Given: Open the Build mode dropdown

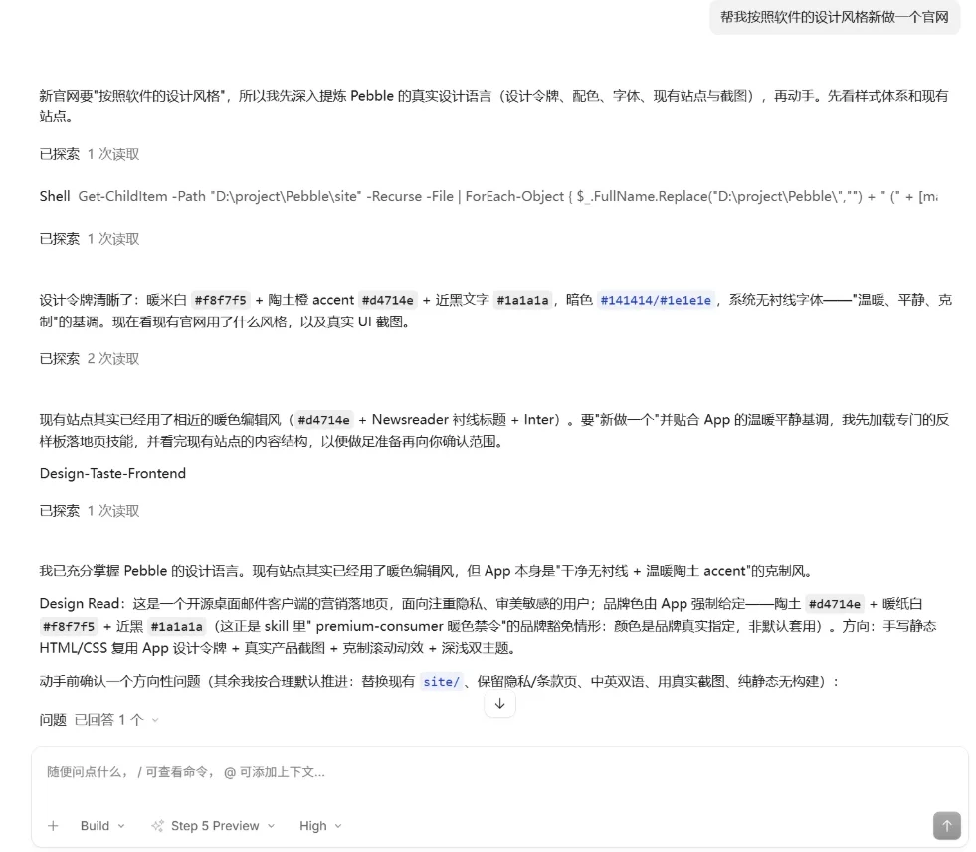Looking at the screenshot, I should [x=102, y=826].
